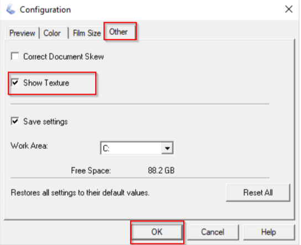
Task: Close the Configuration dialog window
Action: (x=288, y=9)
